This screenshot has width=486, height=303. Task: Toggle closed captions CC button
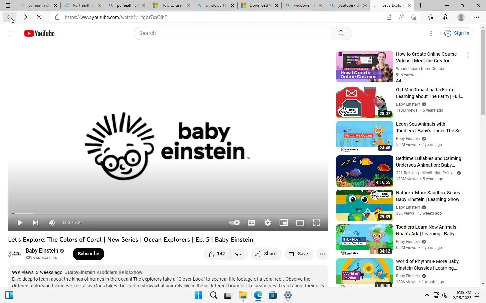pos(251,223)
